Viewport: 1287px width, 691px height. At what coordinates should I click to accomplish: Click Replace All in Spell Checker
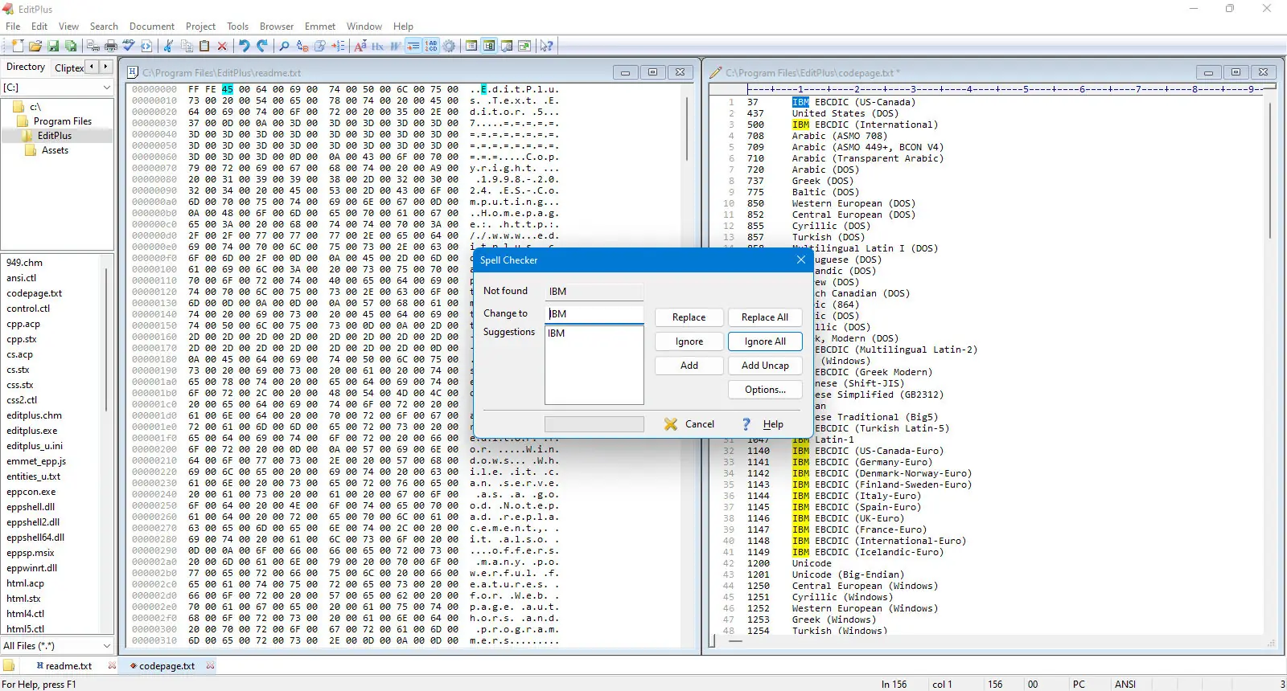coord(765,317)
